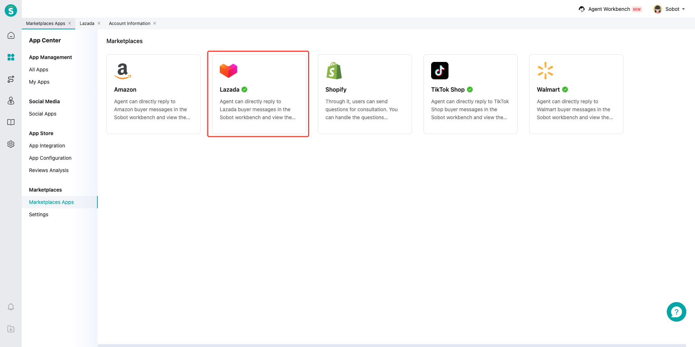Image resolution: width=695 pixels, height=347 pixels.
Task: Go to Reviews Analysis menu item
Action: pyautogui.click(x=49, y=170)
